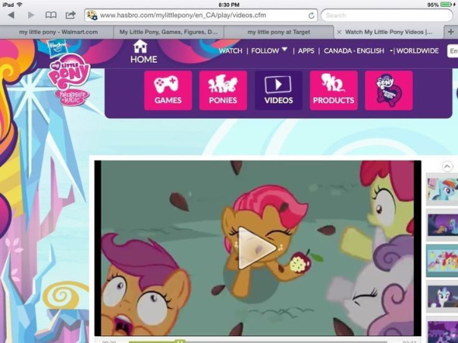Play the video with center play button
The image size is (458, 343).
click(x=256, y=248)
